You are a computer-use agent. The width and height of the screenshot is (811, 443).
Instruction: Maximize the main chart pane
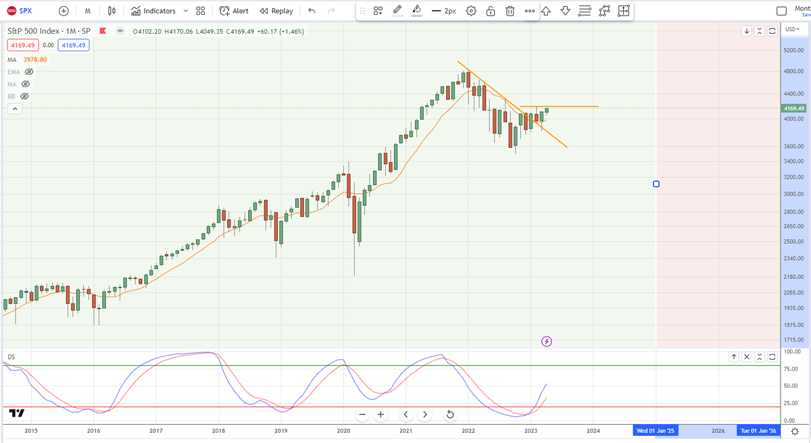(x=772, y=31)
